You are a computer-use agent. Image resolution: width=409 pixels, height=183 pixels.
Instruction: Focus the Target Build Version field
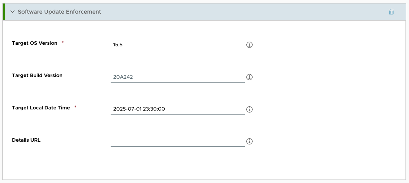(178, 77)
